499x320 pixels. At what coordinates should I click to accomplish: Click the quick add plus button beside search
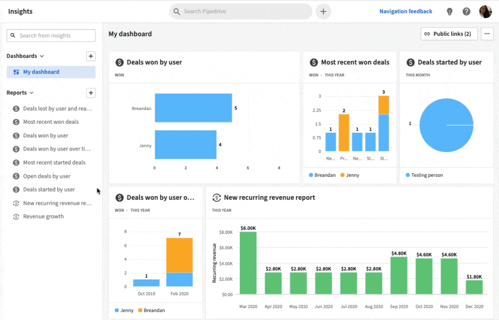[x=323, y=12]
